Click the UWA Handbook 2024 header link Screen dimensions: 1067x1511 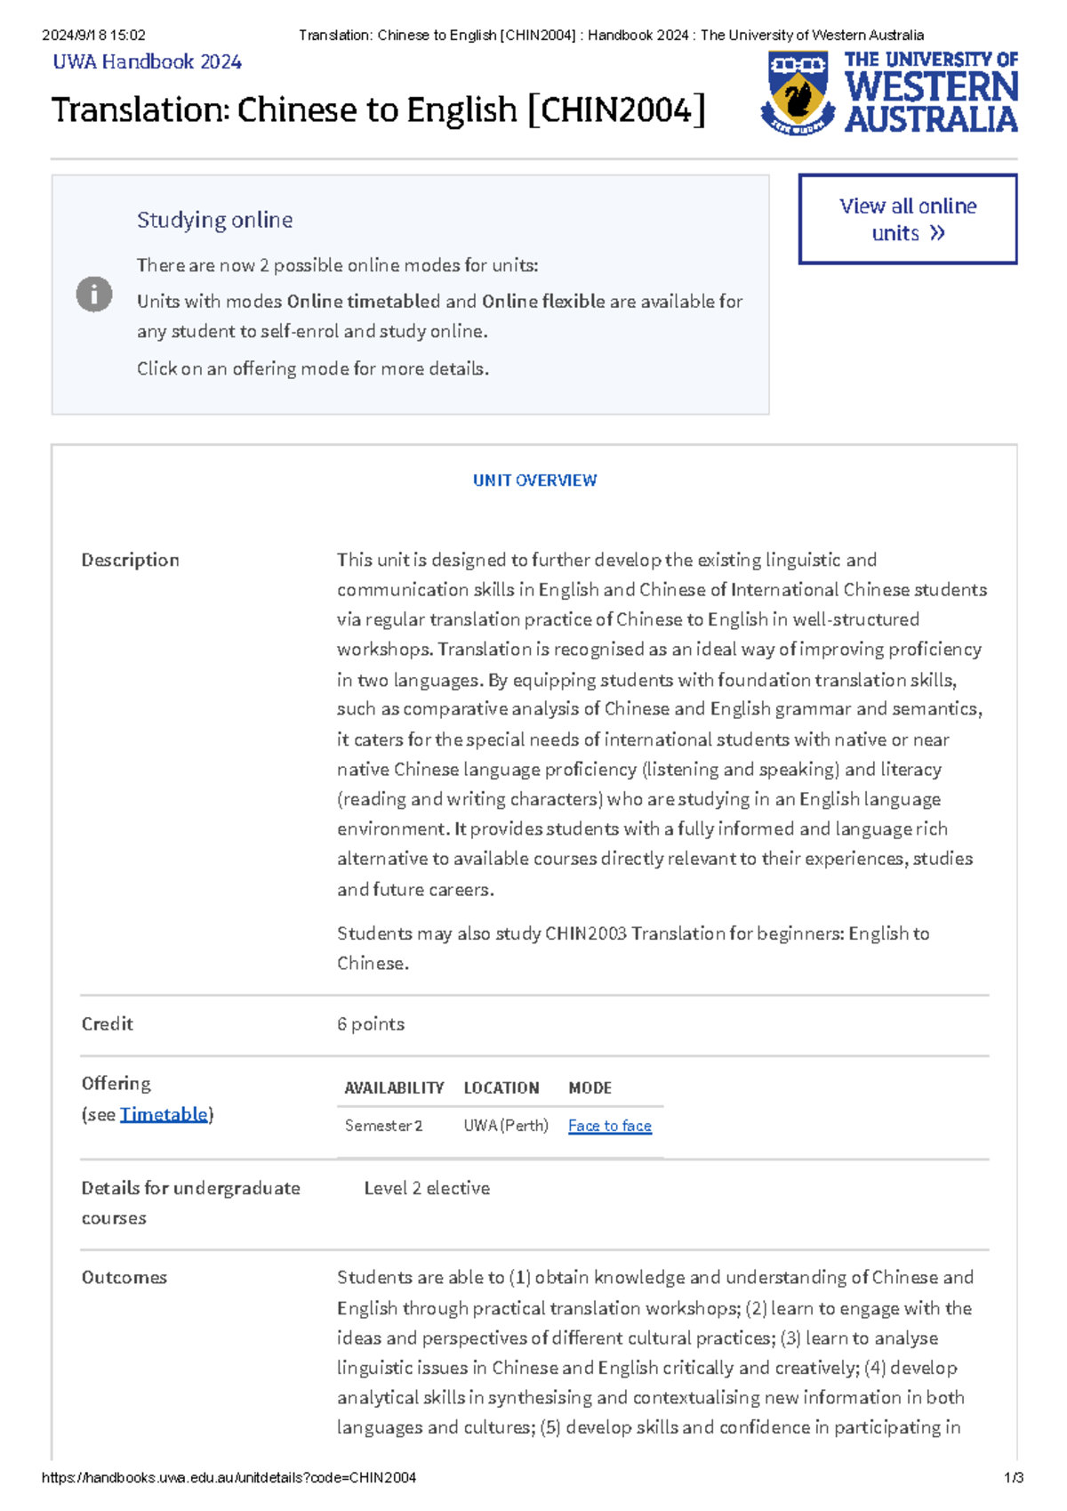[148, 62]
